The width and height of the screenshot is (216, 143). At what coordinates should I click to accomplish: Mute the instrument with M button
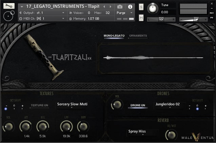click(141, 18)
